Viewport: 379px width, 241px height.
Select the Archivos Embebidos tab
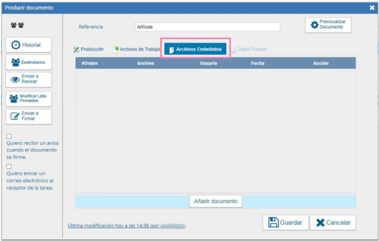(195, 49)
